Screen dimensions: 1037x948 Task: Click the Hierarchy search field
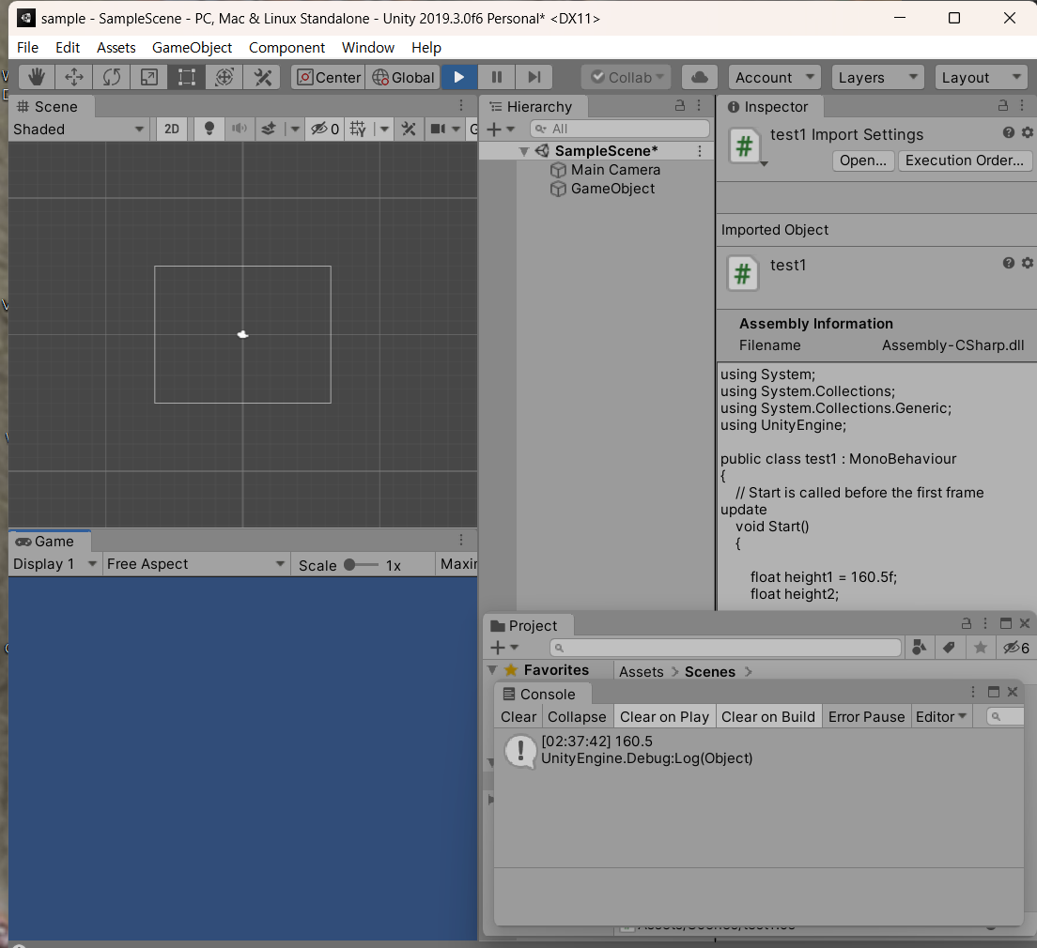pos(620,129)
